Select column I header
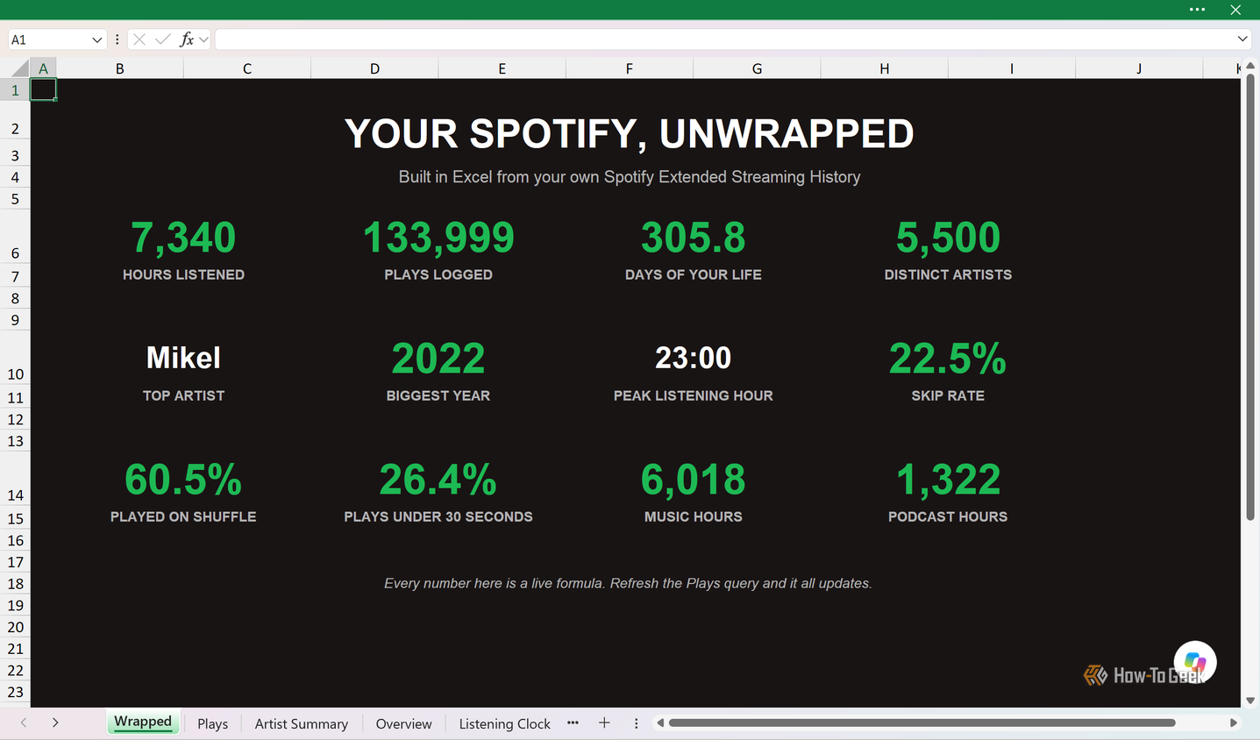Viewport: 1260px width, 740px height. pyautogui.click(x=1012, y=68)
